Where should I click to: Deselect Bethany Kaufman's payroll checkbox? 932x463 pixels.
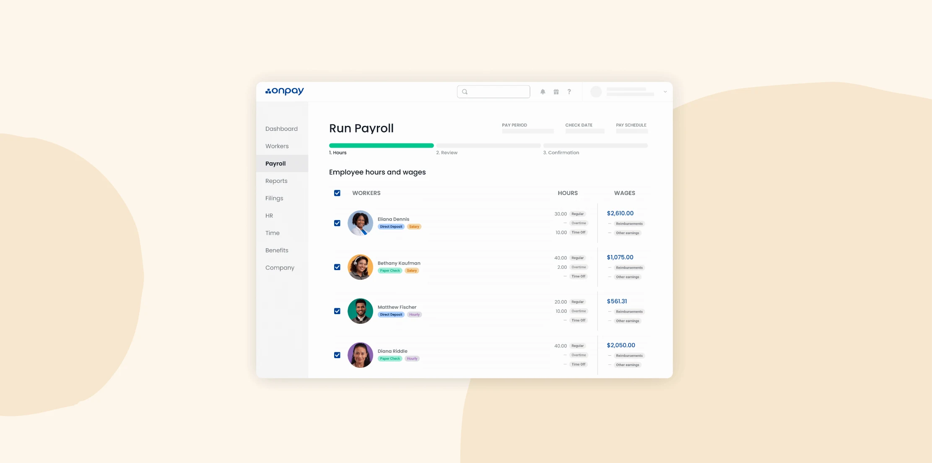(x=337, y=267)
